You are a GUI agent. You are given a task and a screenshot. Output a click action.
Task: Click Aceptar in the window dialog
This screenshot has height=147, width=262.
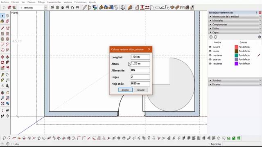tap(125, 90)
